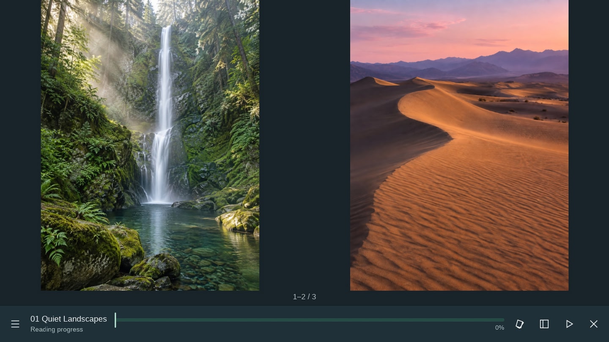
Task: Click the "0%" progress value
Action: [x=499, y=328]
